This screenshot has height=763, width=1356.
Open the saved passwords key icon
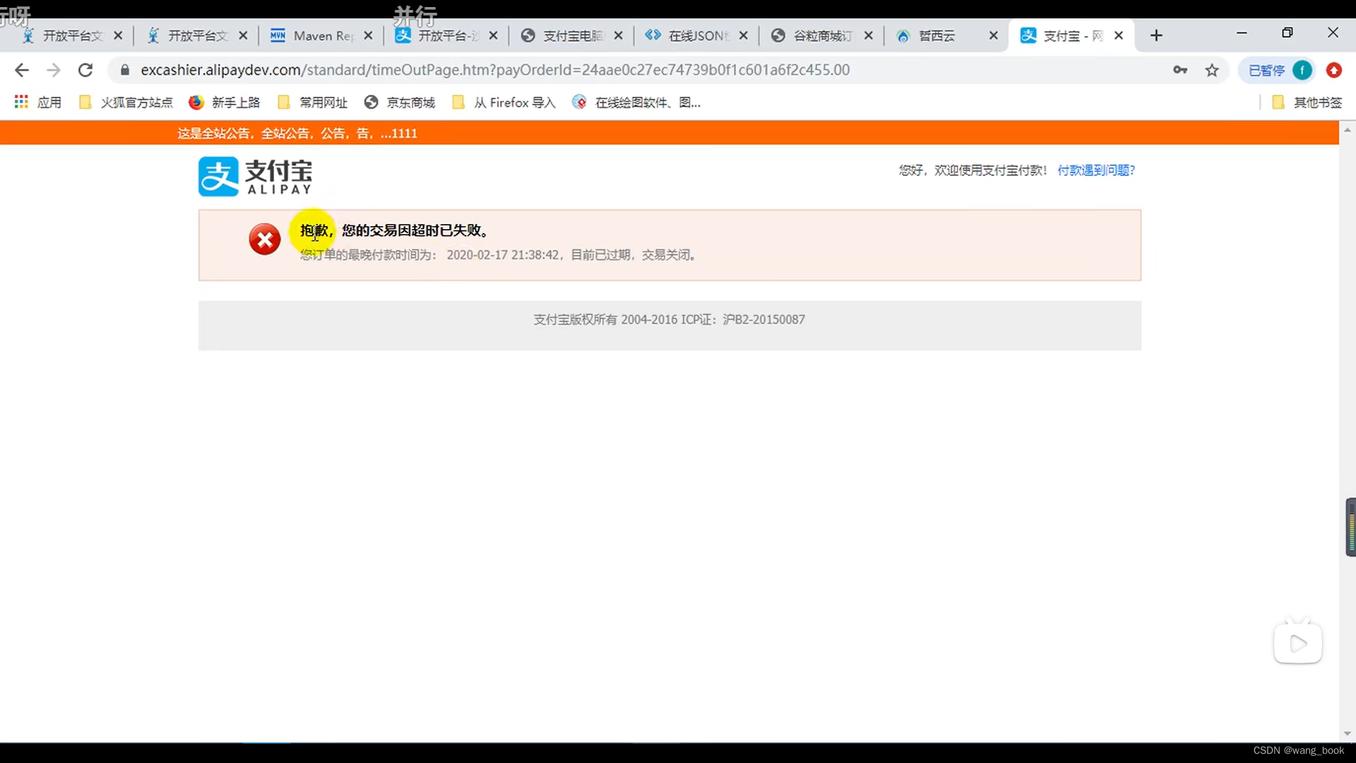[1180, 70]
